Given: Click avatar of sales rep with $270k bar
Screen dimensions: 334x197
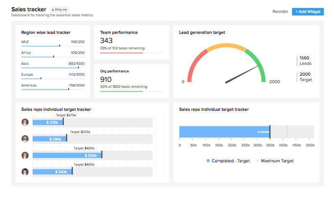Looking at the screenshot, I should point(25,122).
